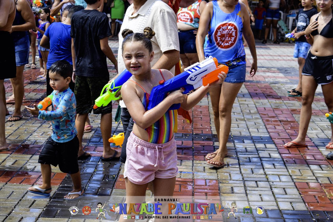The height and width of the screenshot is (222, 333).
Task: Click the round blue and yellow logo
Action: pos(260,210)
